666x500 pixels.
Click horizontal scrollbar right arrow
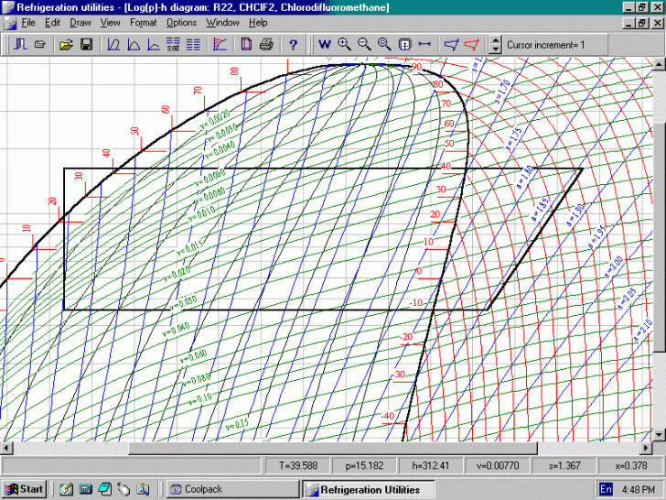point(646,448)
